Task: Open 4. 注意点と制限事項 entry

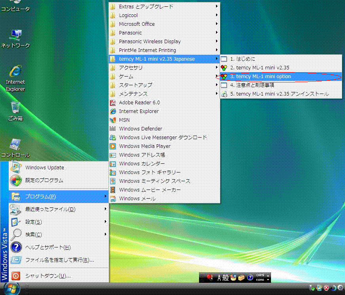Action: [x=281, y=85]
